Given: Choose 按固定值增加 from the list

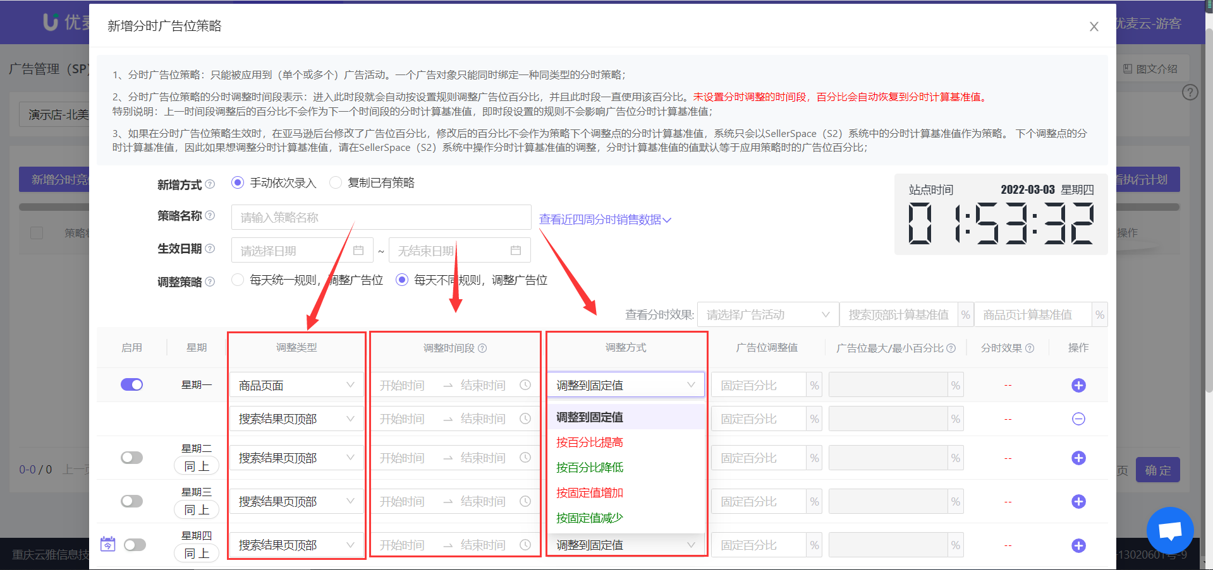Looking at the screenshot, I should point(626,492).
